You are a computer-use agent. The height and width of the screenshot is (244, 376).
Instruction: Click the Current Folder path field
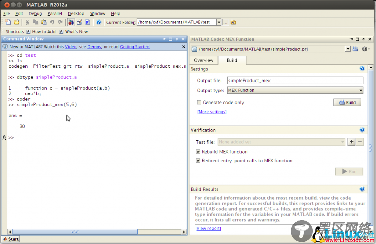coord(177,22)
